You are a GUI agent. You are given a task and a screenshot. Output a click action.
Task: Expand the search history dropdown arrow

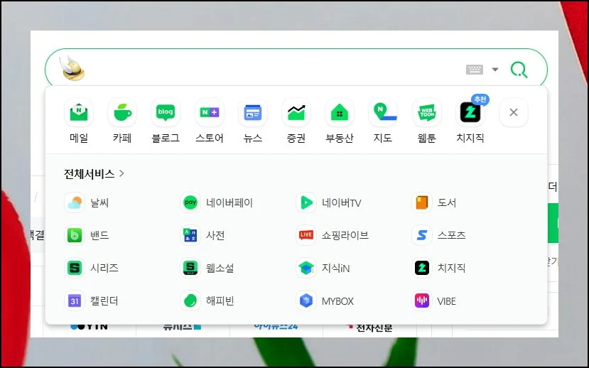tap(495, 70)
